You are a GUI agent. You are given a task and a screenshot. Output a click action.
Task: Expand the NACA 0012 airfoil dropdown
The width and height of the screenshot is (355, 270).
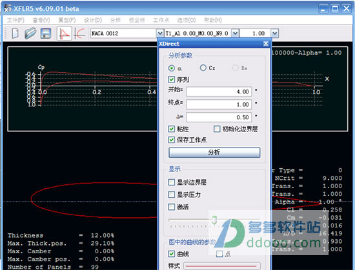(x=160, y=34)
